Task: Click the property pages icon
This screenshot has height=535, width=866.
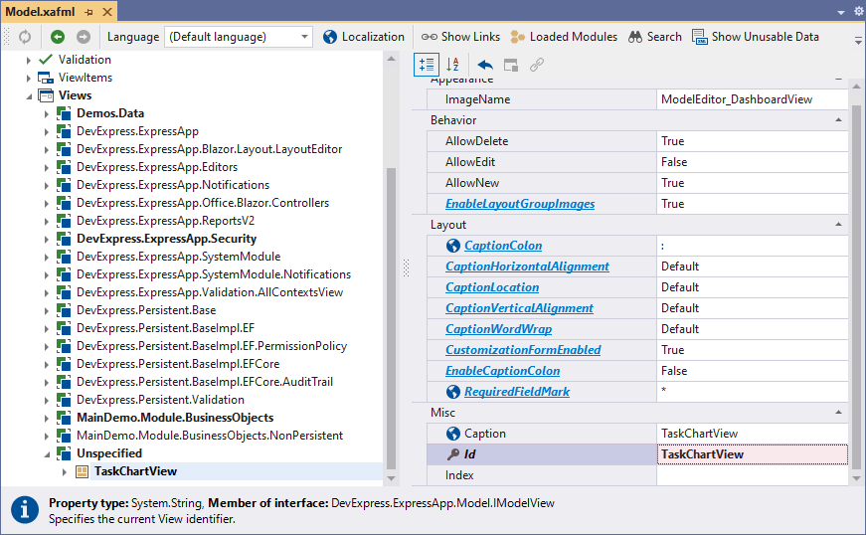Action: tap(511, 66)
